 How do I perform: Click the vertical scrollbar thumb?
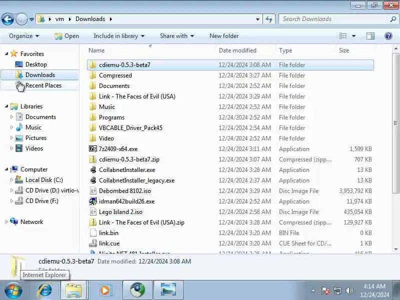coord(395,123)
